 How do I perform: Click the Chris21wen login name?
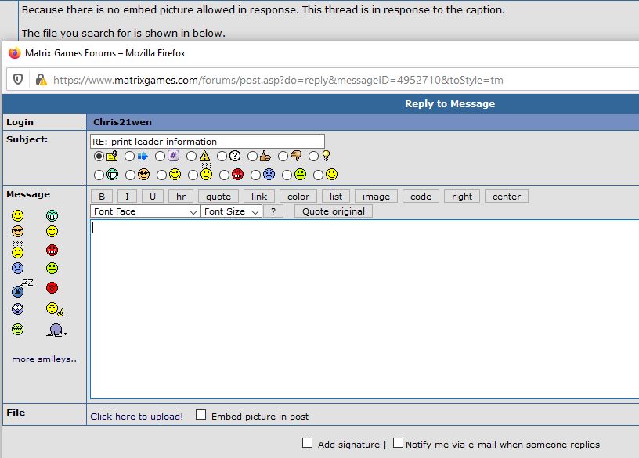coord(122,122)
